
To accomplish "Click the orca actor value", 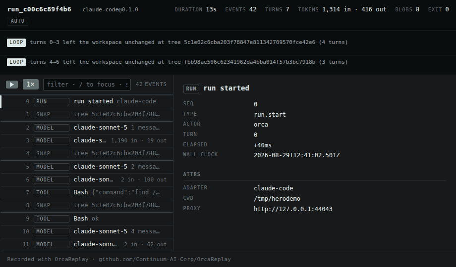I will [x=261, y=125].
